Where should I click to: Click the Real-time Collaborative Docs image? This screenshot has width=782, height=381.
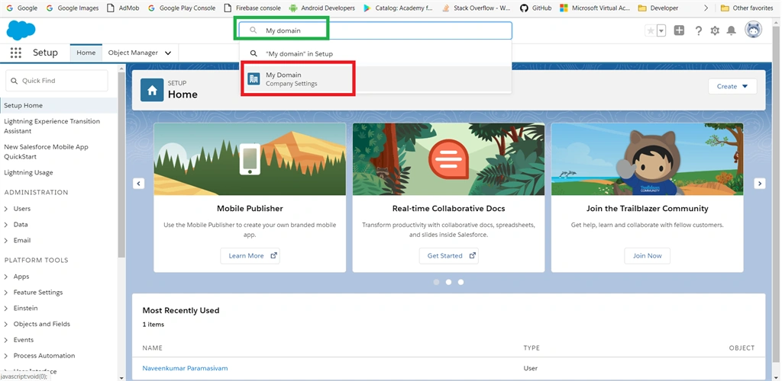tap(448, 159)
